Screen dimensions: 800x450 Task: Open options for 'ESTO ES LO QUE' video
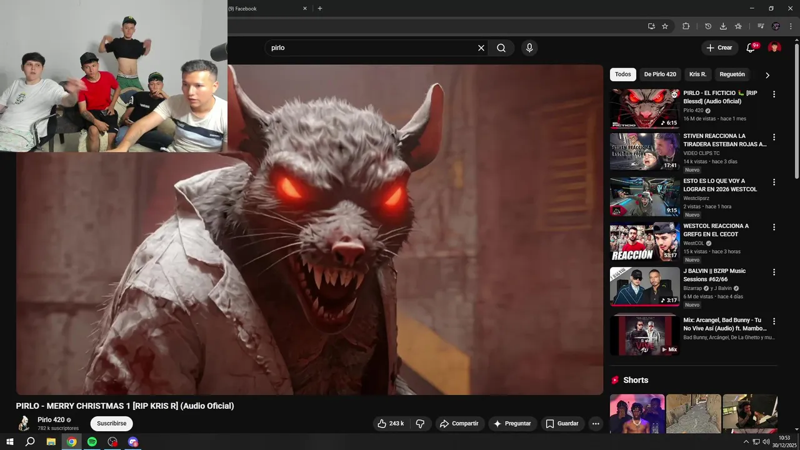click(774, 182)
